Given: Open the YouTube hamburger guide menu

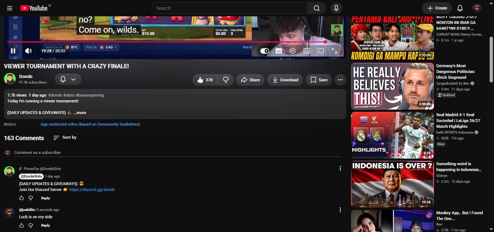Looking at the screenshot, I should (9, 8).
